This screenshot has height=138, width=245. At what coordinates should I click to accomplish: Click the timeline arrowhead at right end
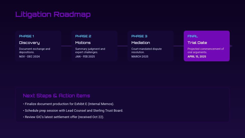(x=231, y=46)
